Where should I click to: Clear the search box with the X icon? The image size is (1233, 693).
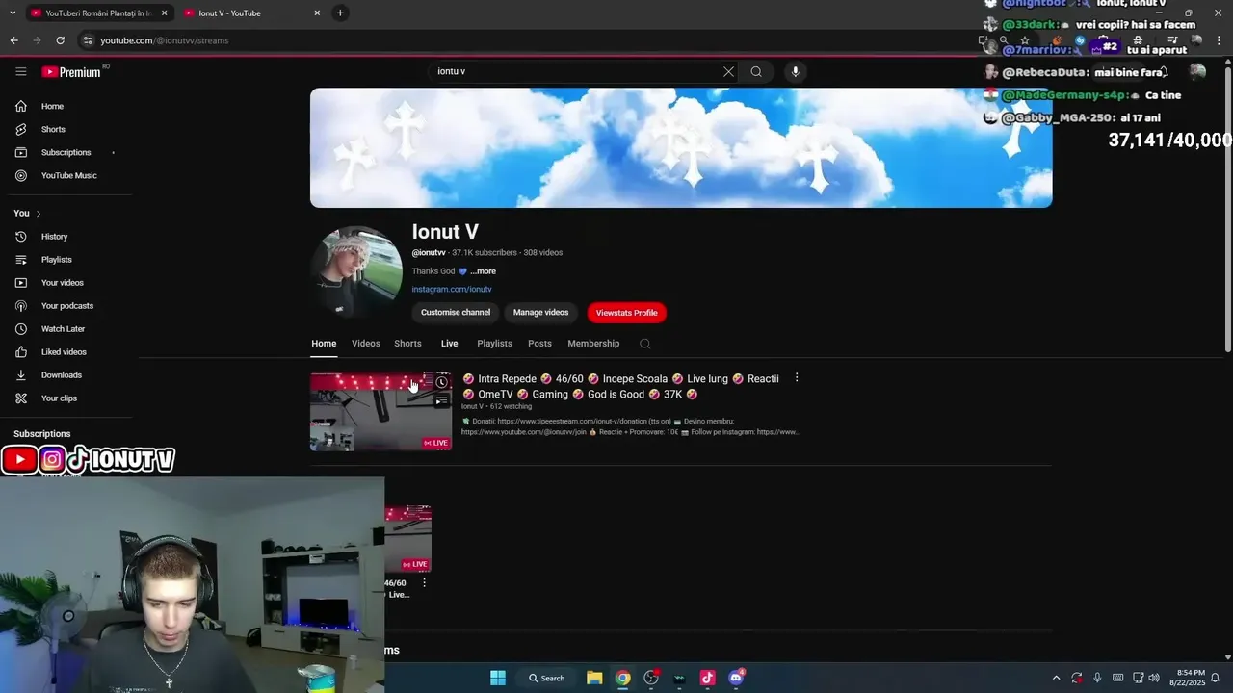tap(728, 71)
